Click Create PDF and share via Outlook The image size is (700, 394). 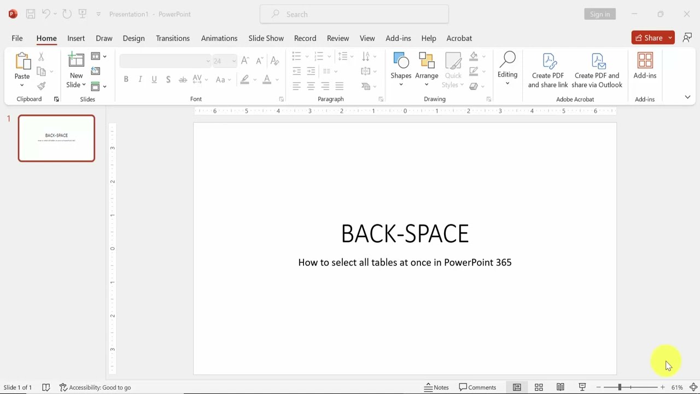[597, 71]
